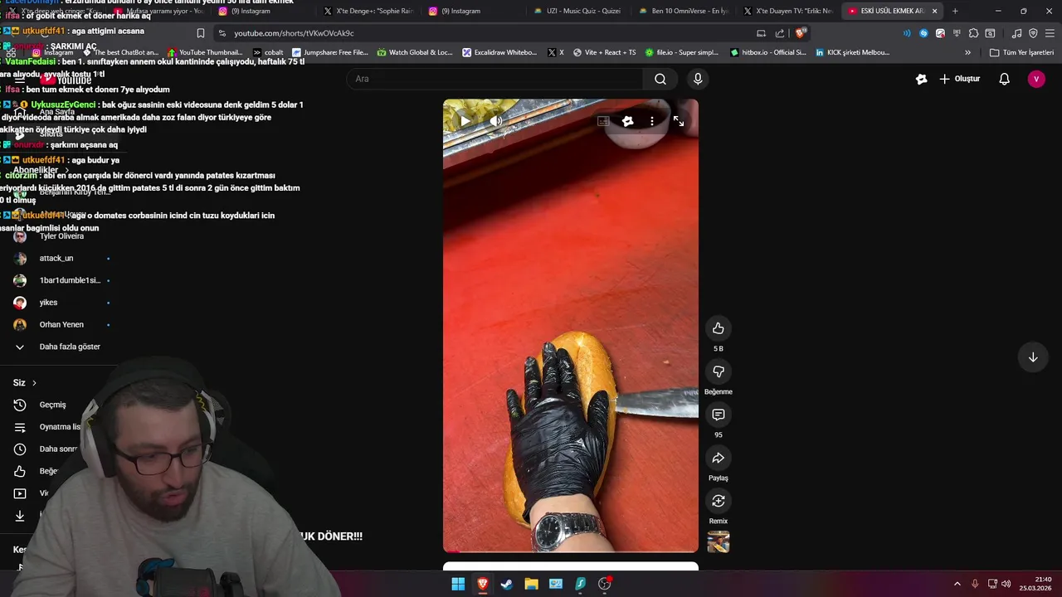Open Brave Shields lion icon
Viewport: 1062px width, 597px height.
(800, 33)
